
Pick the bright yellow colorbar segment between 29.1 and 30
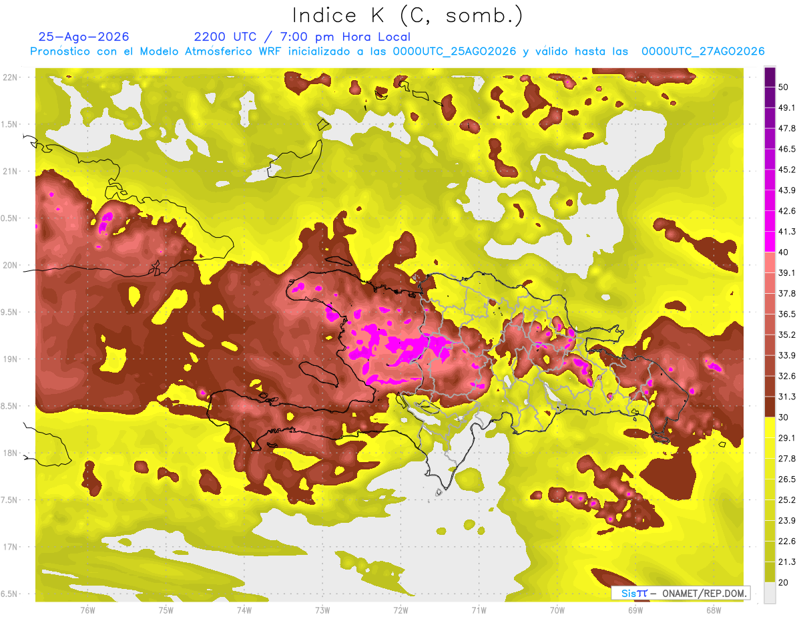(770, 427)
